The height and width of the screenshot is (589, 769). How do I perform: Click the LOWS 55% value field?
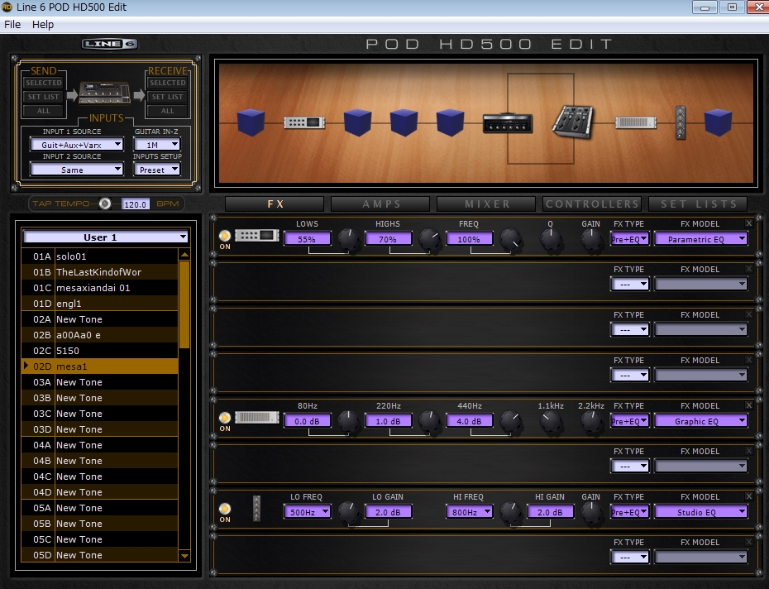point(307,240)
